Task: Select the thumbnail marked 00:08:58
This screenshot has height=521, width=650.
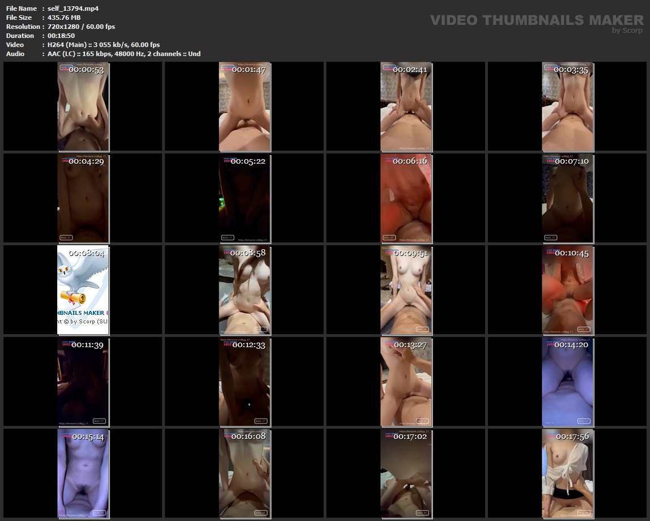Action: [x=244, y=290]
